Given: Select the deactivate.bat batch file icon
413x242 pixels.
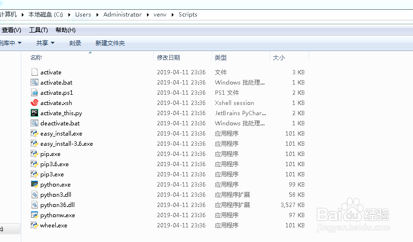Looking at the screenshot, I should tap(34, 123).
